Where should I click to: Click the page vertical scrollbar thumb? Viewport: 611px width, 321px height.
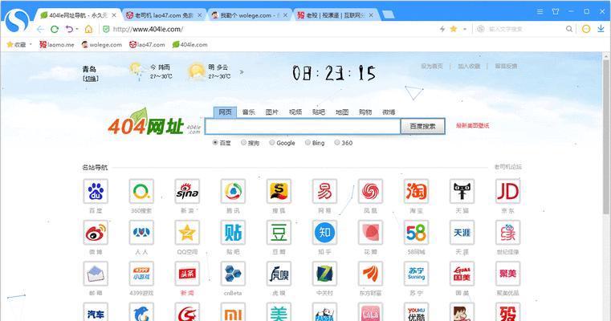coord(606,136)
